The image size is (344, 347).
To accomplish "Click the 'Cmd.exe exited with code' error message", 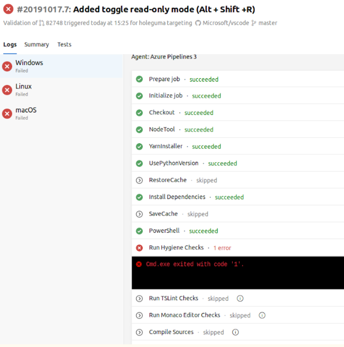I will [195, 264].
